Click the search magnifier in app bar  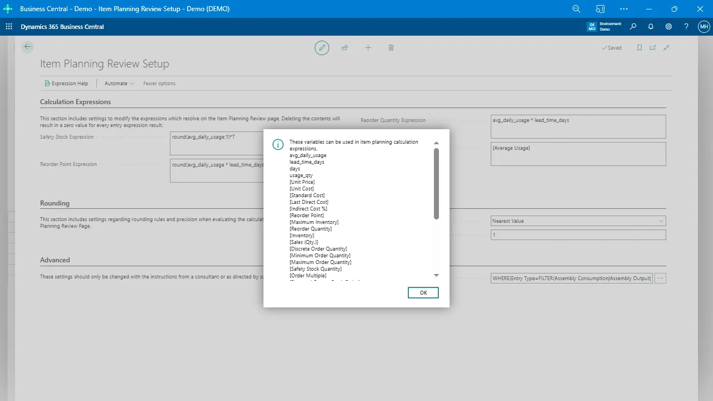click(x=633, y=27)
